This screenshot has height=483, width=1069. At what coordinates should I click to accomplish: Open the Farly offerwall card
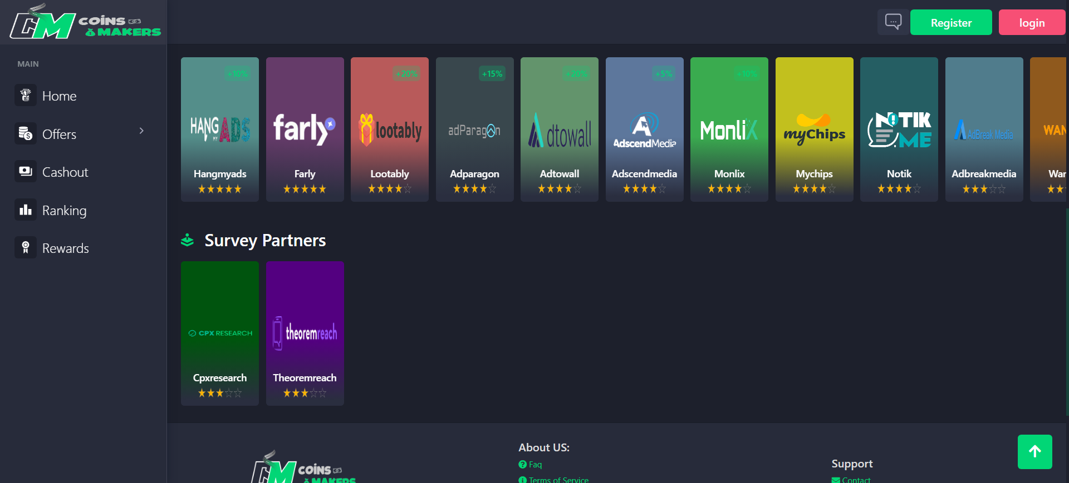coord(305,129)
